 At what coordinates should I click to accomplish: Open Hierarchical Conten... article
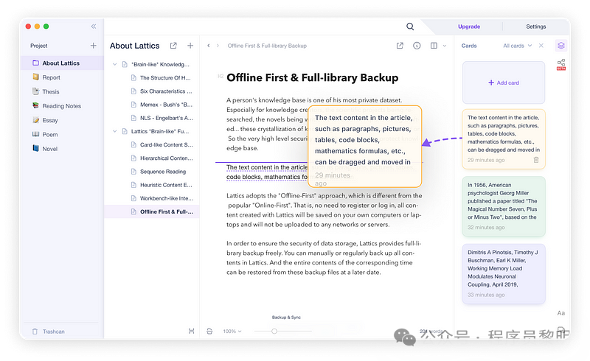152,158
